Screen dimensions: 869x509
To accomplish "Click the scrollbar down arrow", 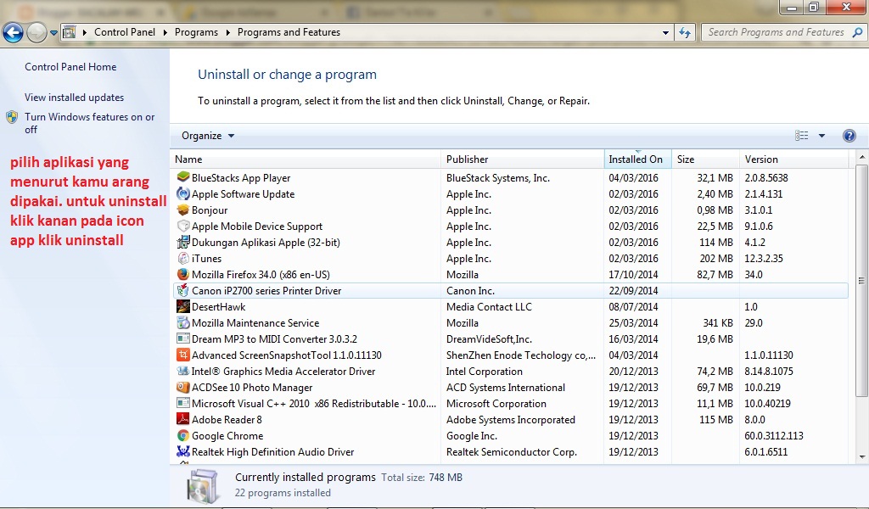I will click(x=861, y=457).
